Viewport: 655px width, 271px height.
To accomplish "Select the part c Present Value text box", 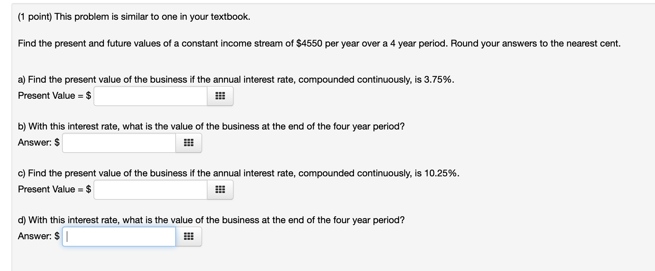I will 150,190.
